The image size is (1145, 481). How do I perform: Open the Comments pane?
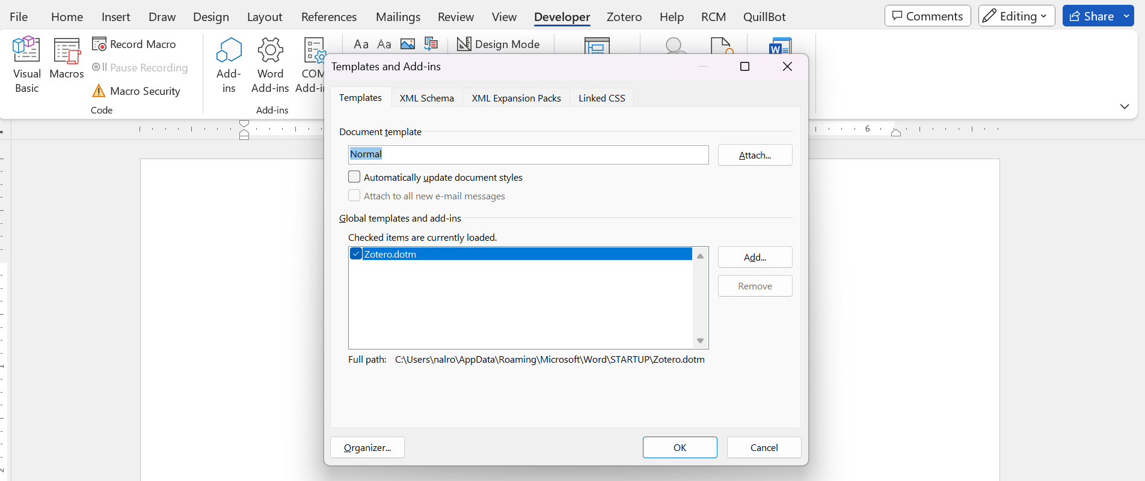pyautogui.click(x=927, y=16)
